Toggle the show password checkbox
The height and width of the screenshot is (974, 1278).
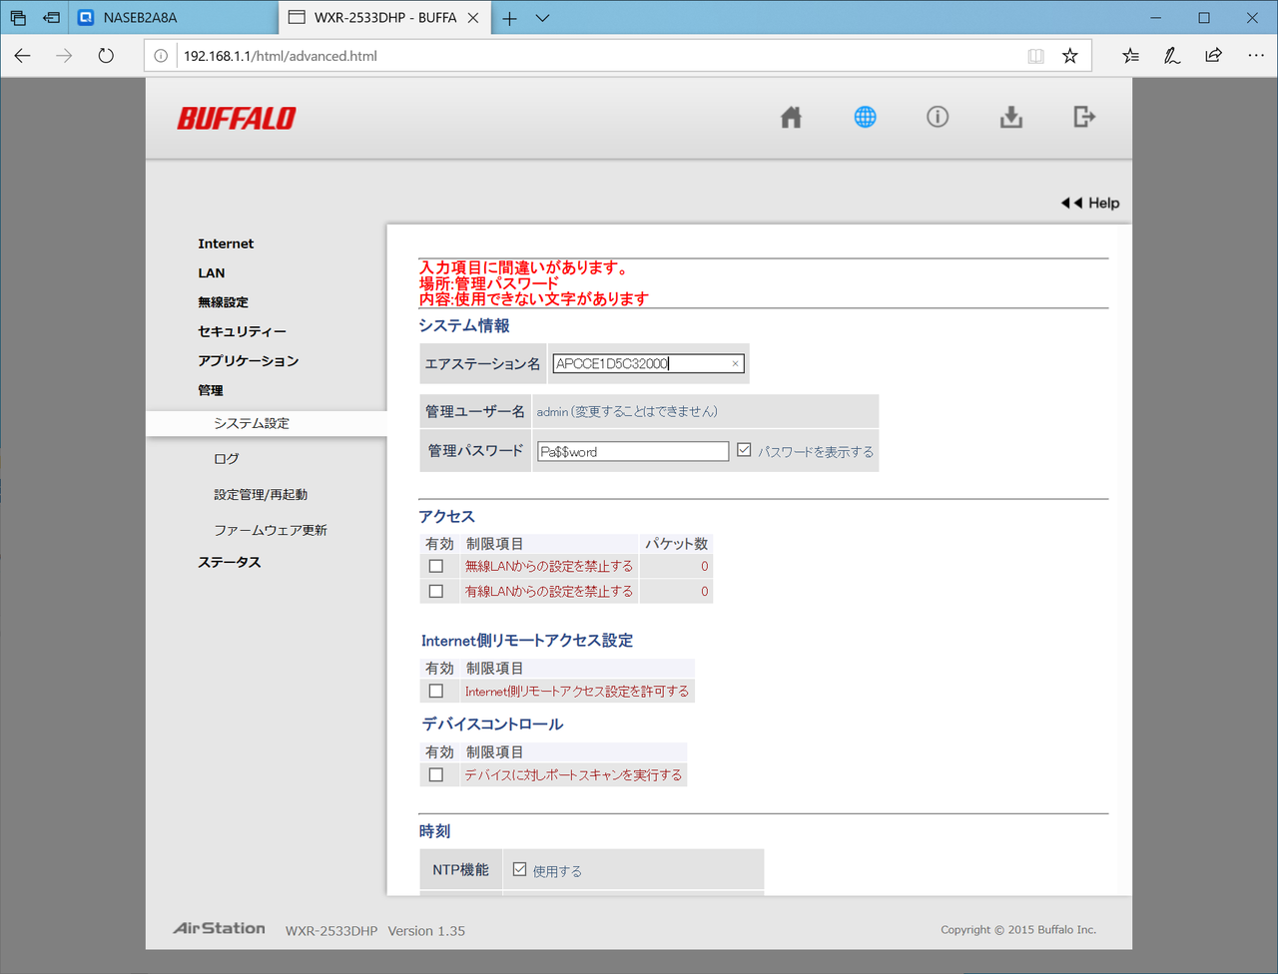(744, 450)
